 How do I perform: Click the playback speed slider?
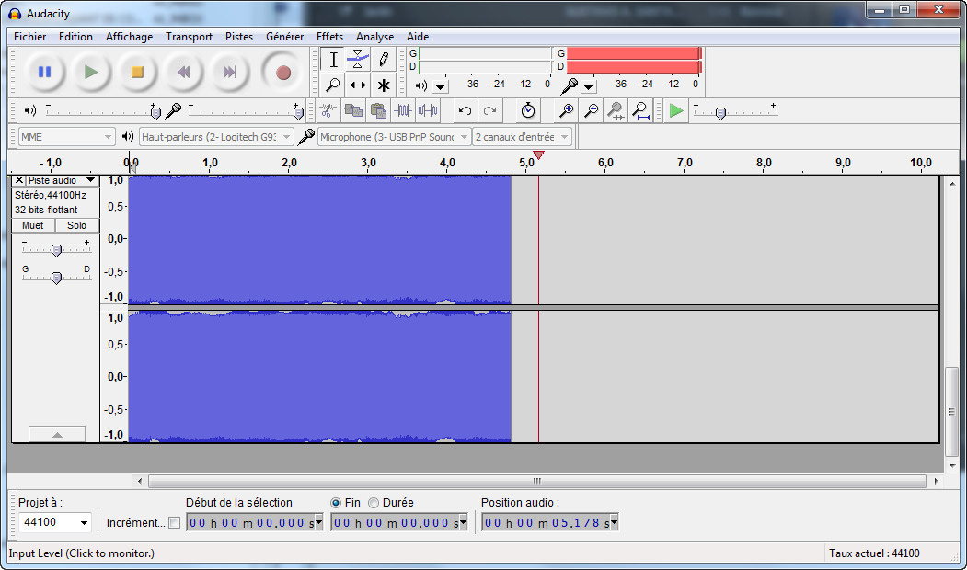coord(735,111)
